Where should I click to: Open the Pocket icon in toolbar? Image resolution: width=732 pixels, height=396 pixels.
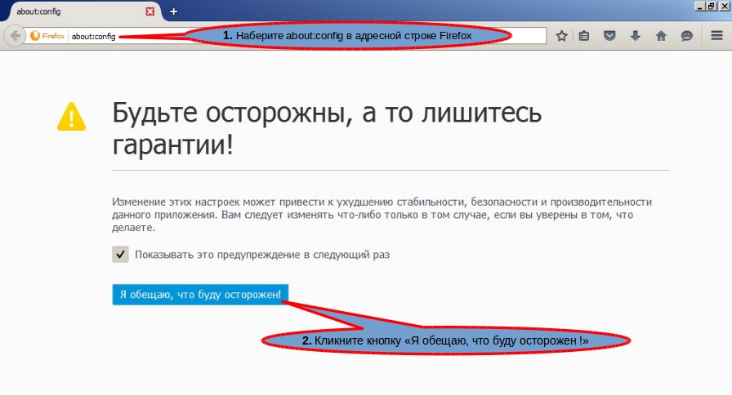(x=609, y=36)
